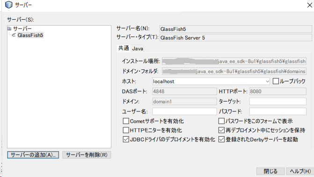Screen dimensions: 314x177
Task: Click the サーバーの追加(A)... button
Action: pos(33,155)
